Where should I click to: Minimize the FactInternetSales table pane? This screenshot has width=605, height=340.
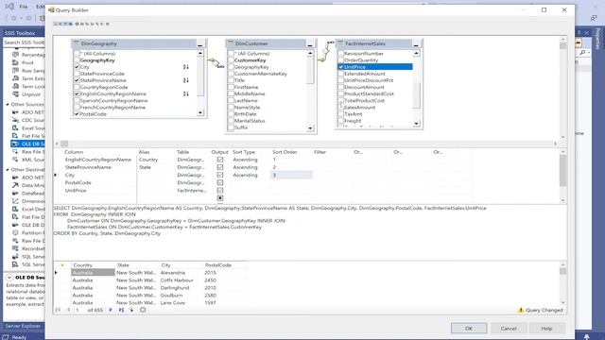point(416,44)
